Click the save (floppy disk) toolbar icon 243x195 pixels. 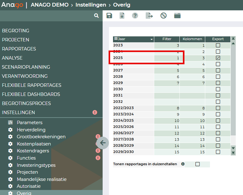[109, 16]
